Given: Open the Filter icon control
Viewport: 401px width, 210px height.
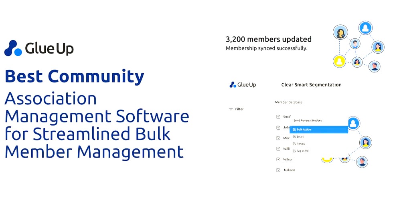Looking at the screenshot, I should (x=231, y=109).
